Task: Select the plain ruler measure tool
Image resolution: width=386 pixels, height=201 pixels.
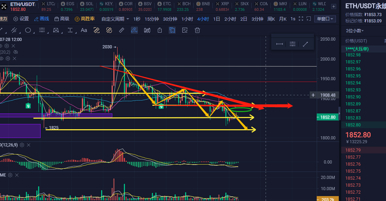Action: [x=122, y=30]
